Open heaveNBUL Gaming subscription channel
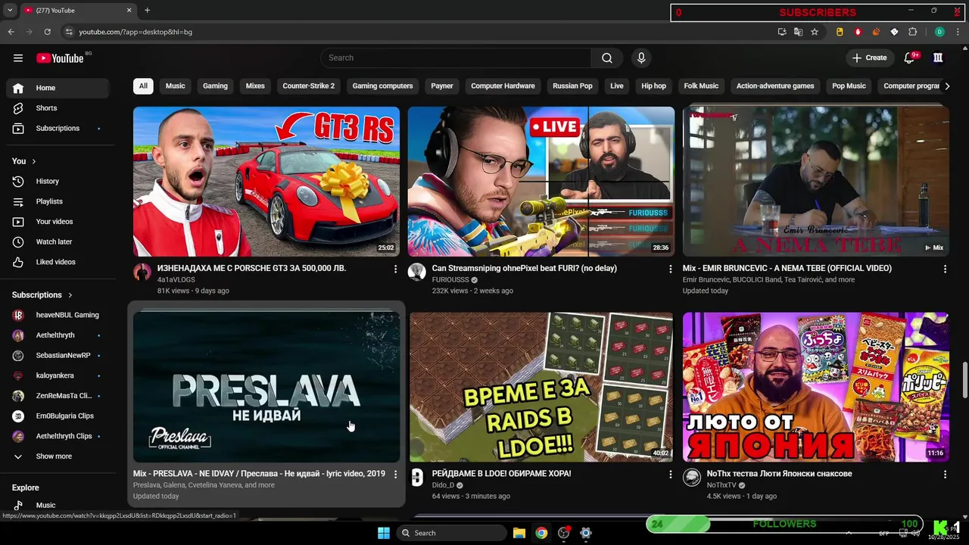 [58, 315]
